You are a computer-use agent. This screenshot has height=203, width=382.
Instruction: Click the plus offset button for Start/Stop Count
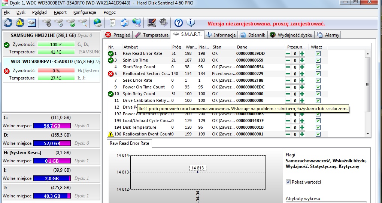302,67
